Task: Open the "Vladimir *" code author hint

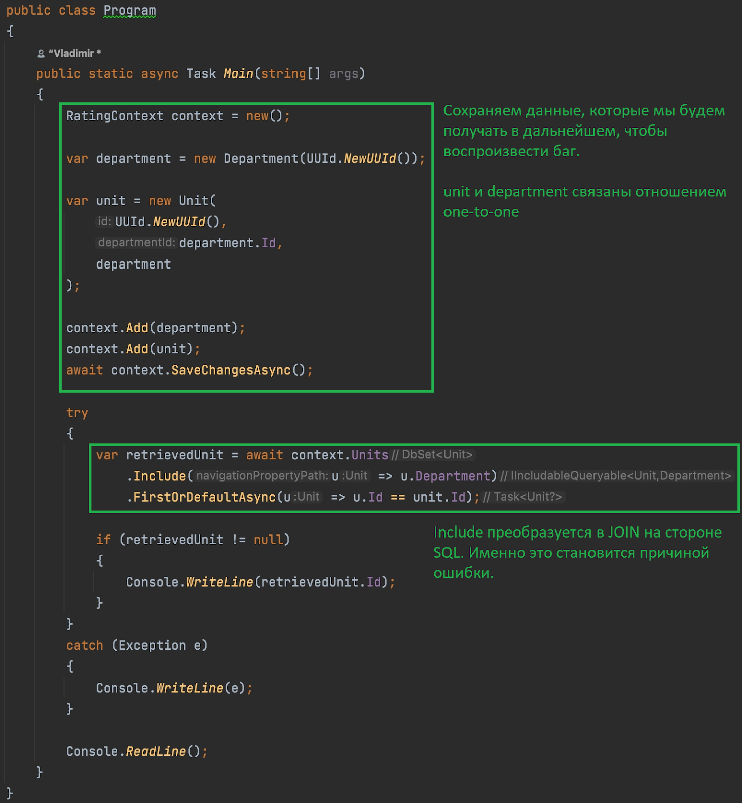Action: 75,53
